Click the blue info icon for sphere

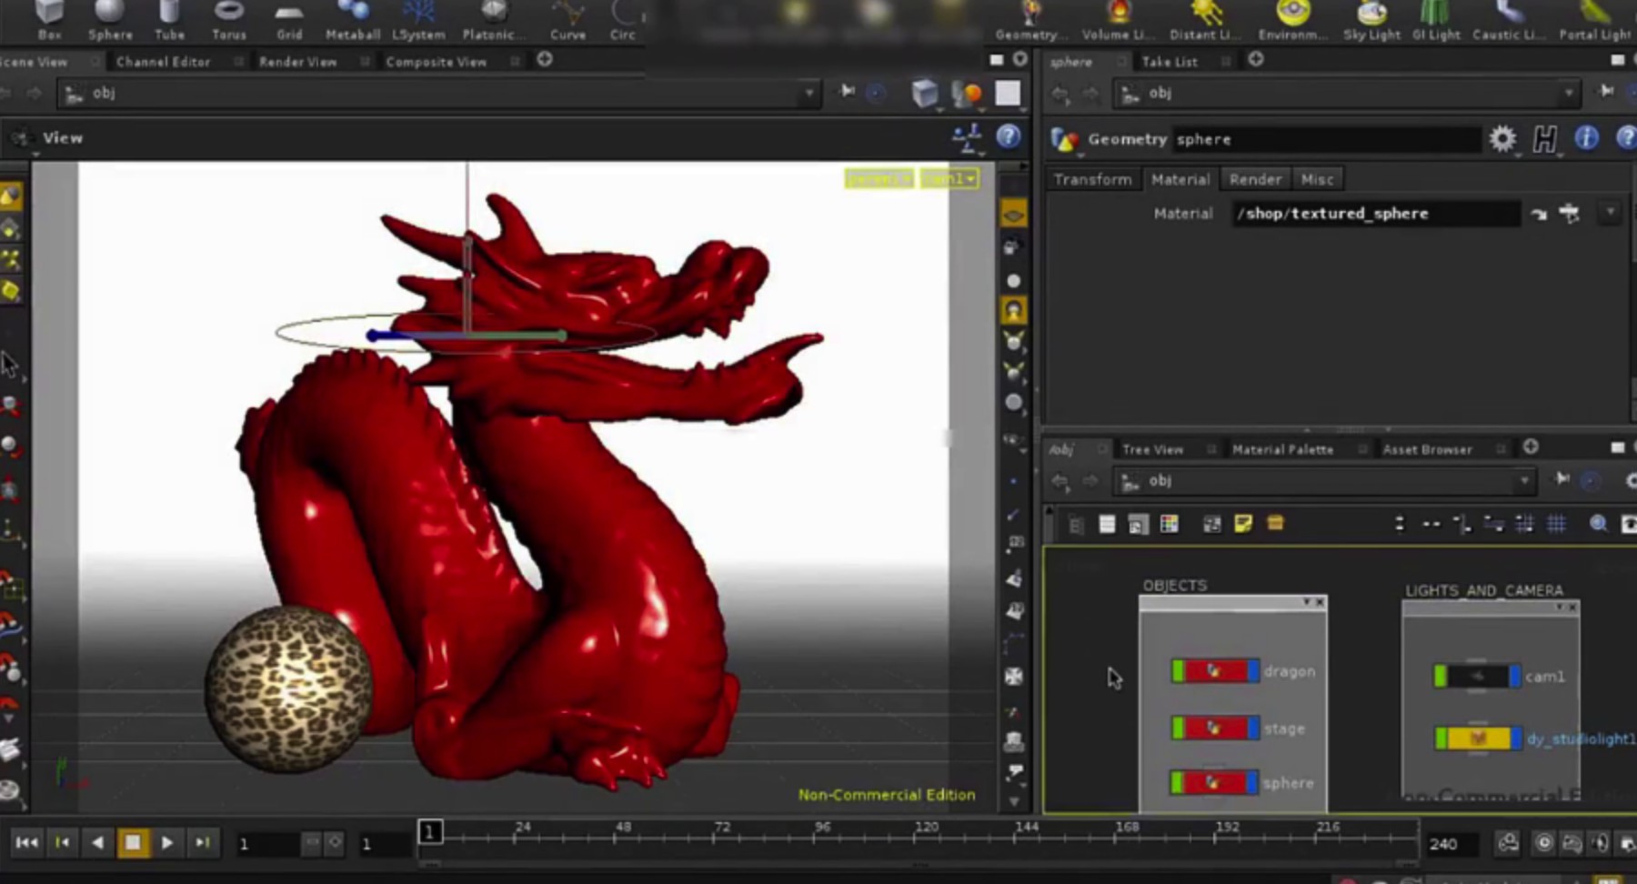click(1586, 138)
